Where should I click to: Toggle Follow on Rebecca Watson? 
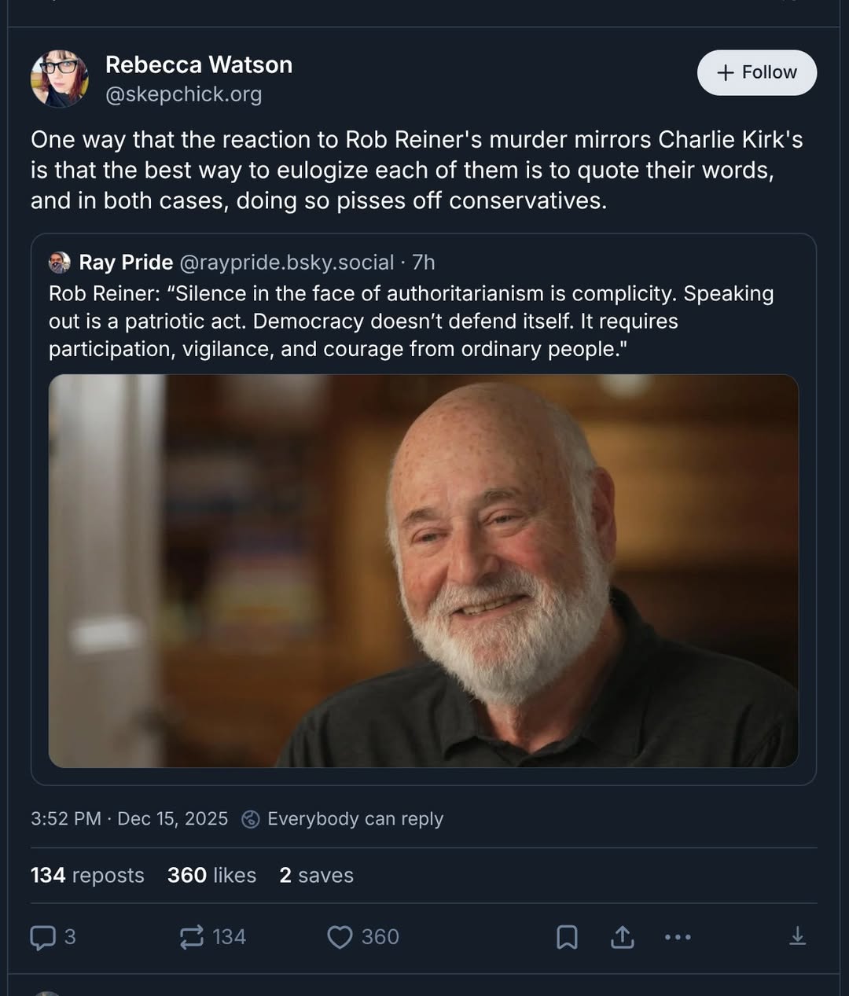point(755,72)
